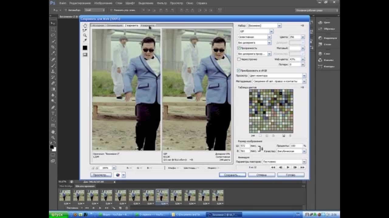Screen dimensions: 389x218
Task: Click the Ш width input field
Action: [x=245, y=146]
